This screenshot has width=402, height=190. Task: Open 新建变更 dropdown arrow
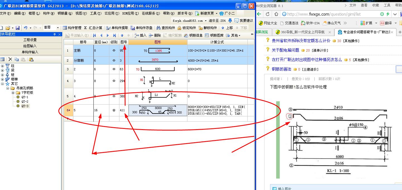pyautogui.click(x=217, y=13)
